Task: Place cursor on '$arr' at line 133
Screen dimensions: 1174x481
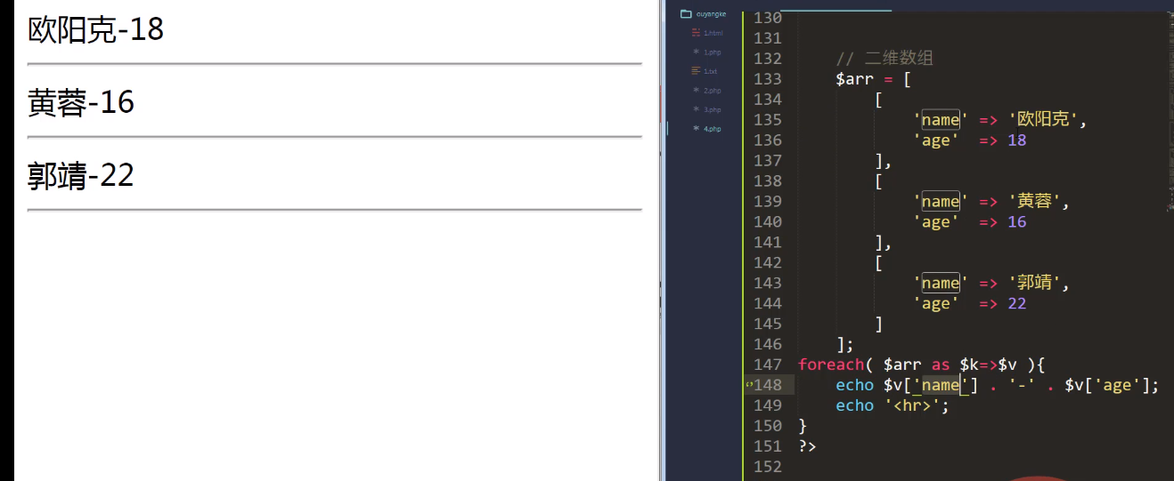Action: (x=854, y=79)
